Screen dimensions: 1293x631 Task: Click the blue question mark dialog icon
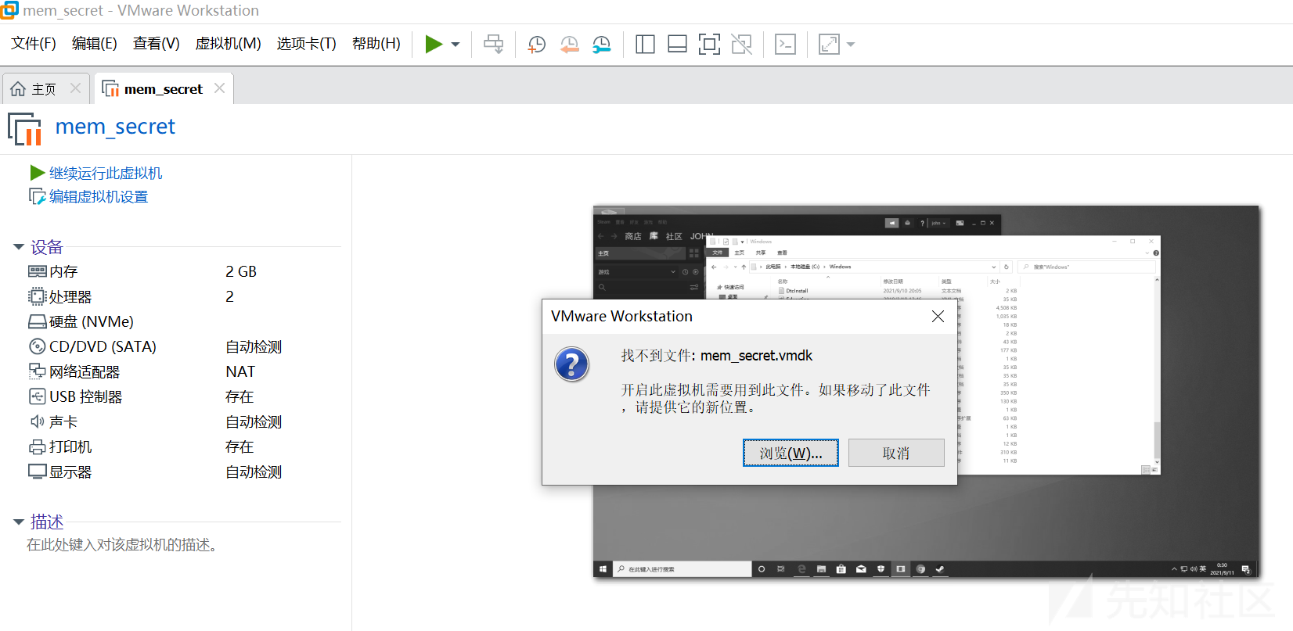[x=572, y=364]
